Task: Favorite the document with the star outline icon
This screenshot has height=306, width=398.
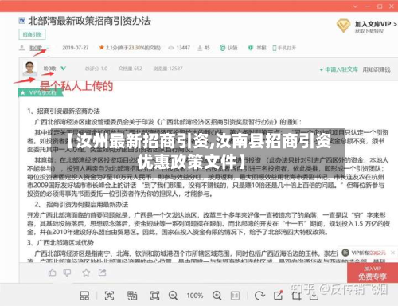Action: tap(86, 273)
